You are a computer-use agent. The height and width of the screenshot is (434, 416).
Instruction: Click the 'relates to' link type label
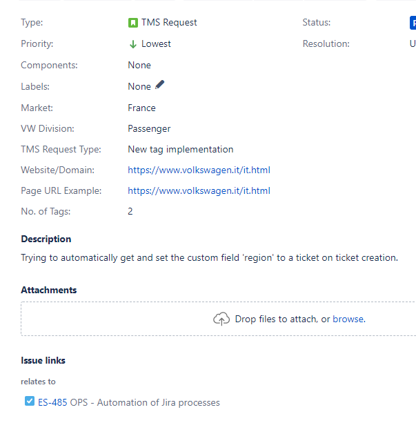pyautogui.click(x=38, y=382)
